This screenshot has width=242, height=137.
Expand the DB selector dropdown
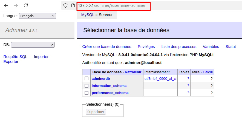coord(33,45)
